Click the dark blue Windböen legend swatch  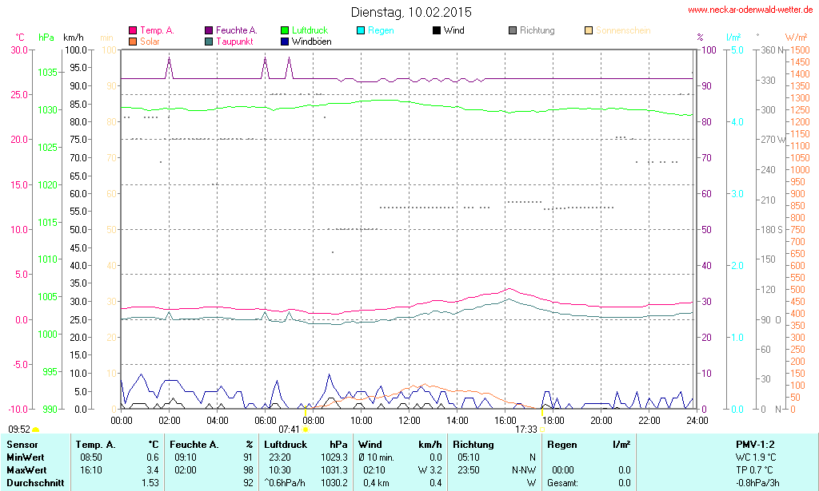point(284,42)
